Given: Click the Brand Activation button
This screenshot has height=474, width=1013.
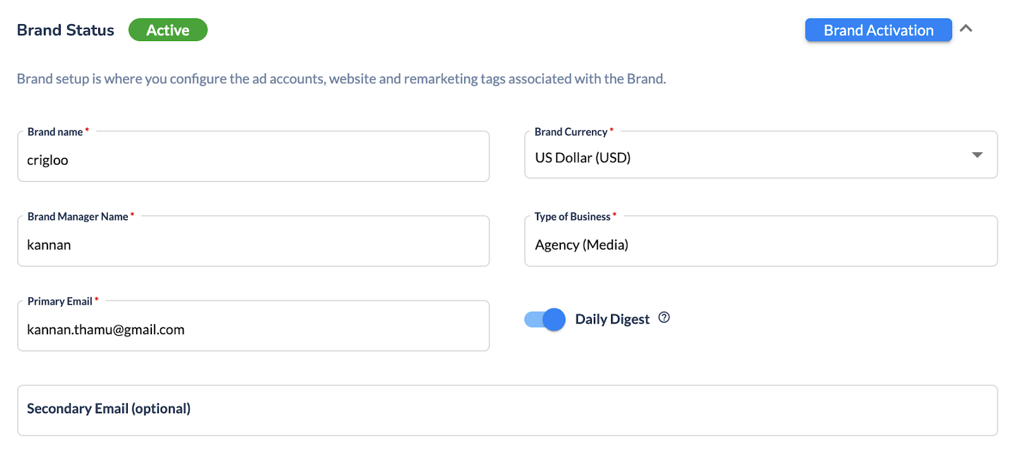Looking at the screenshot, I should [x=878, y=30].
